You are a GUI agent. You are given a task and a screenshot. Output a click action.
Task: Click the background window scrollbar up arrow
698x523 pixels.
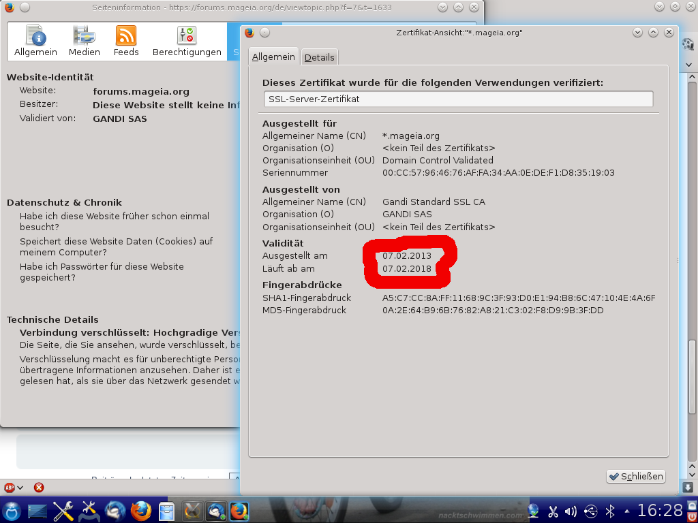[692, 77]
